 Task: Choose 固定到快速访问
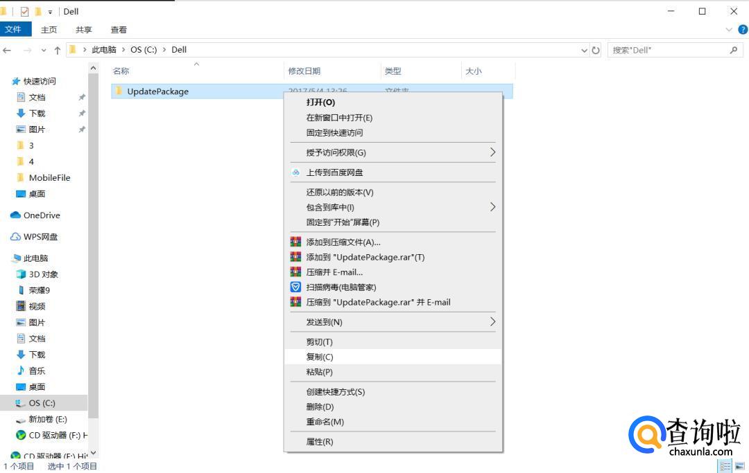pyautogui.click(x=393, y=132)
